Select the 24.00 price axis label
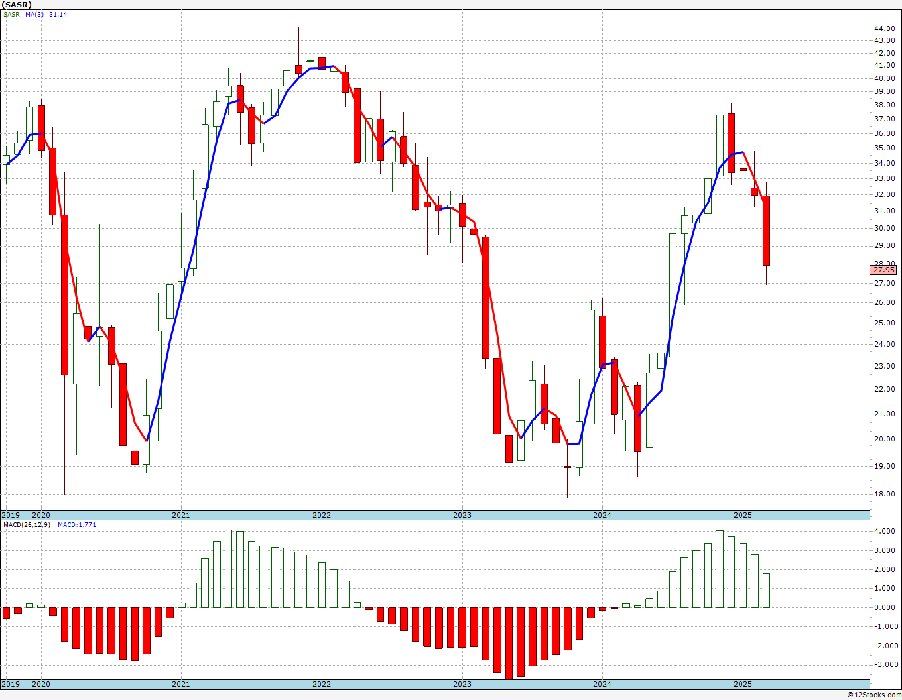The image size is (902, 700). click(885, 344)
